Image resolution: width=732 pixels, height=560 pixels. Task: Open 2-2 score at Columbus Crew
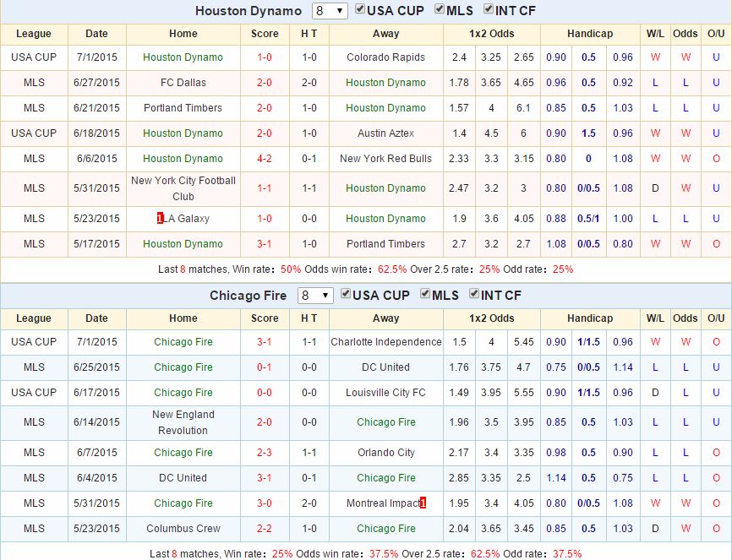pos(265,529)
